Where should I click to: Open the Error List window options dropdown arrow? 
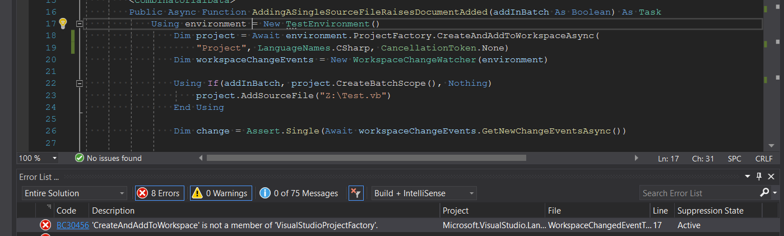click(x=747, y=177)
